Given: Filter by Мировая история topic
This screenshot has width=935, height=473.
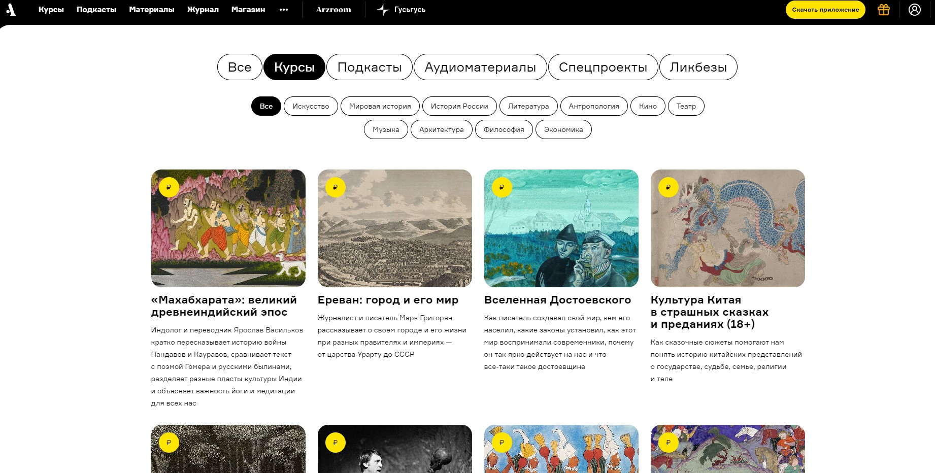Looking at the screenshot, I should coord(380,106).
